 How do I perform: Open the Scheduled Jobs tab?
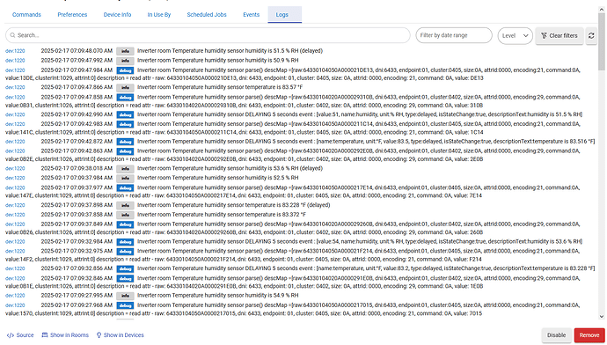tap(207, 15)
